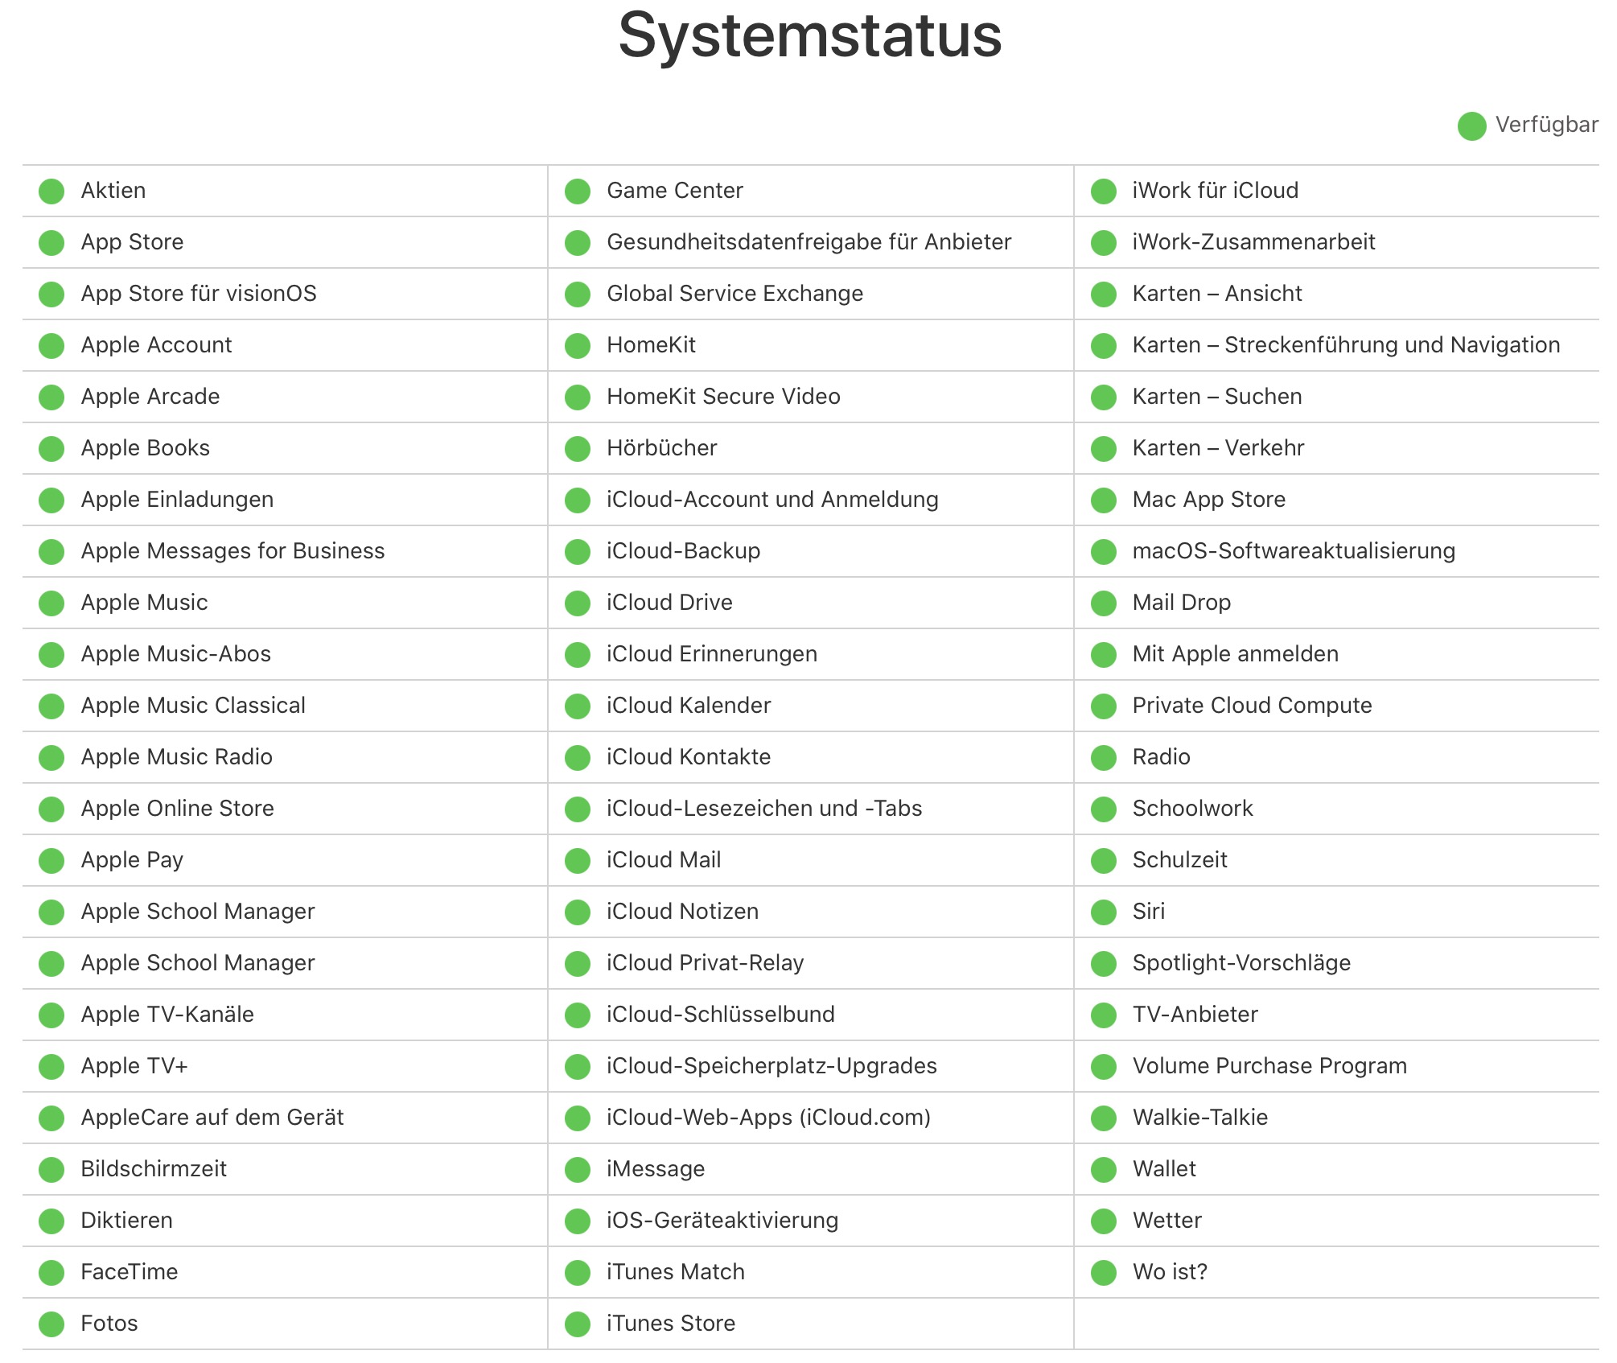Viewport: 1617px width, 1363px height.
Task: Click the status dot next to Siri
Action: [1103, 912]
